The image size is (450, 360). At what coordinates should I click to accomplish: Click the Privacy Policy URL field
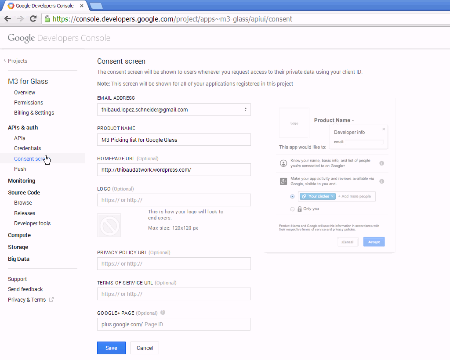click(x=174, y=264)
